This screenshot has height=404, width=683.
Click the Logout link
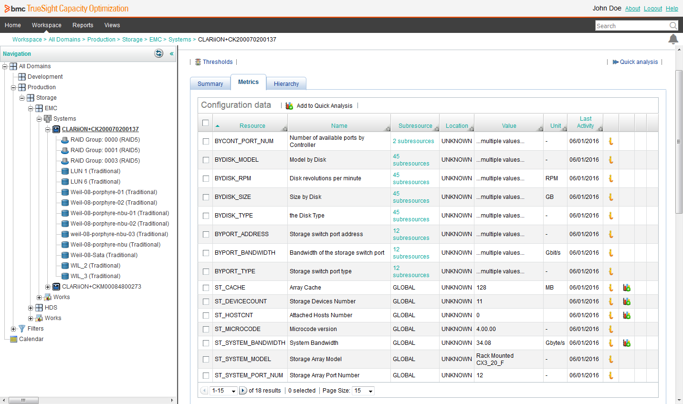pos(653,9)
